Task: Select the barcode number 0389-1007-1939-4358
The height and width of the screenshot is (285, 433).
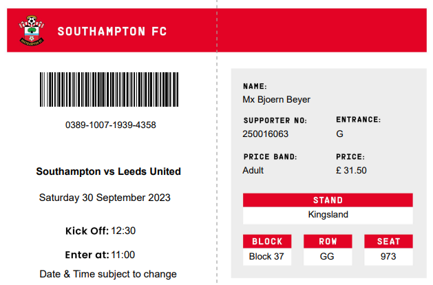Action: (111, 125)
